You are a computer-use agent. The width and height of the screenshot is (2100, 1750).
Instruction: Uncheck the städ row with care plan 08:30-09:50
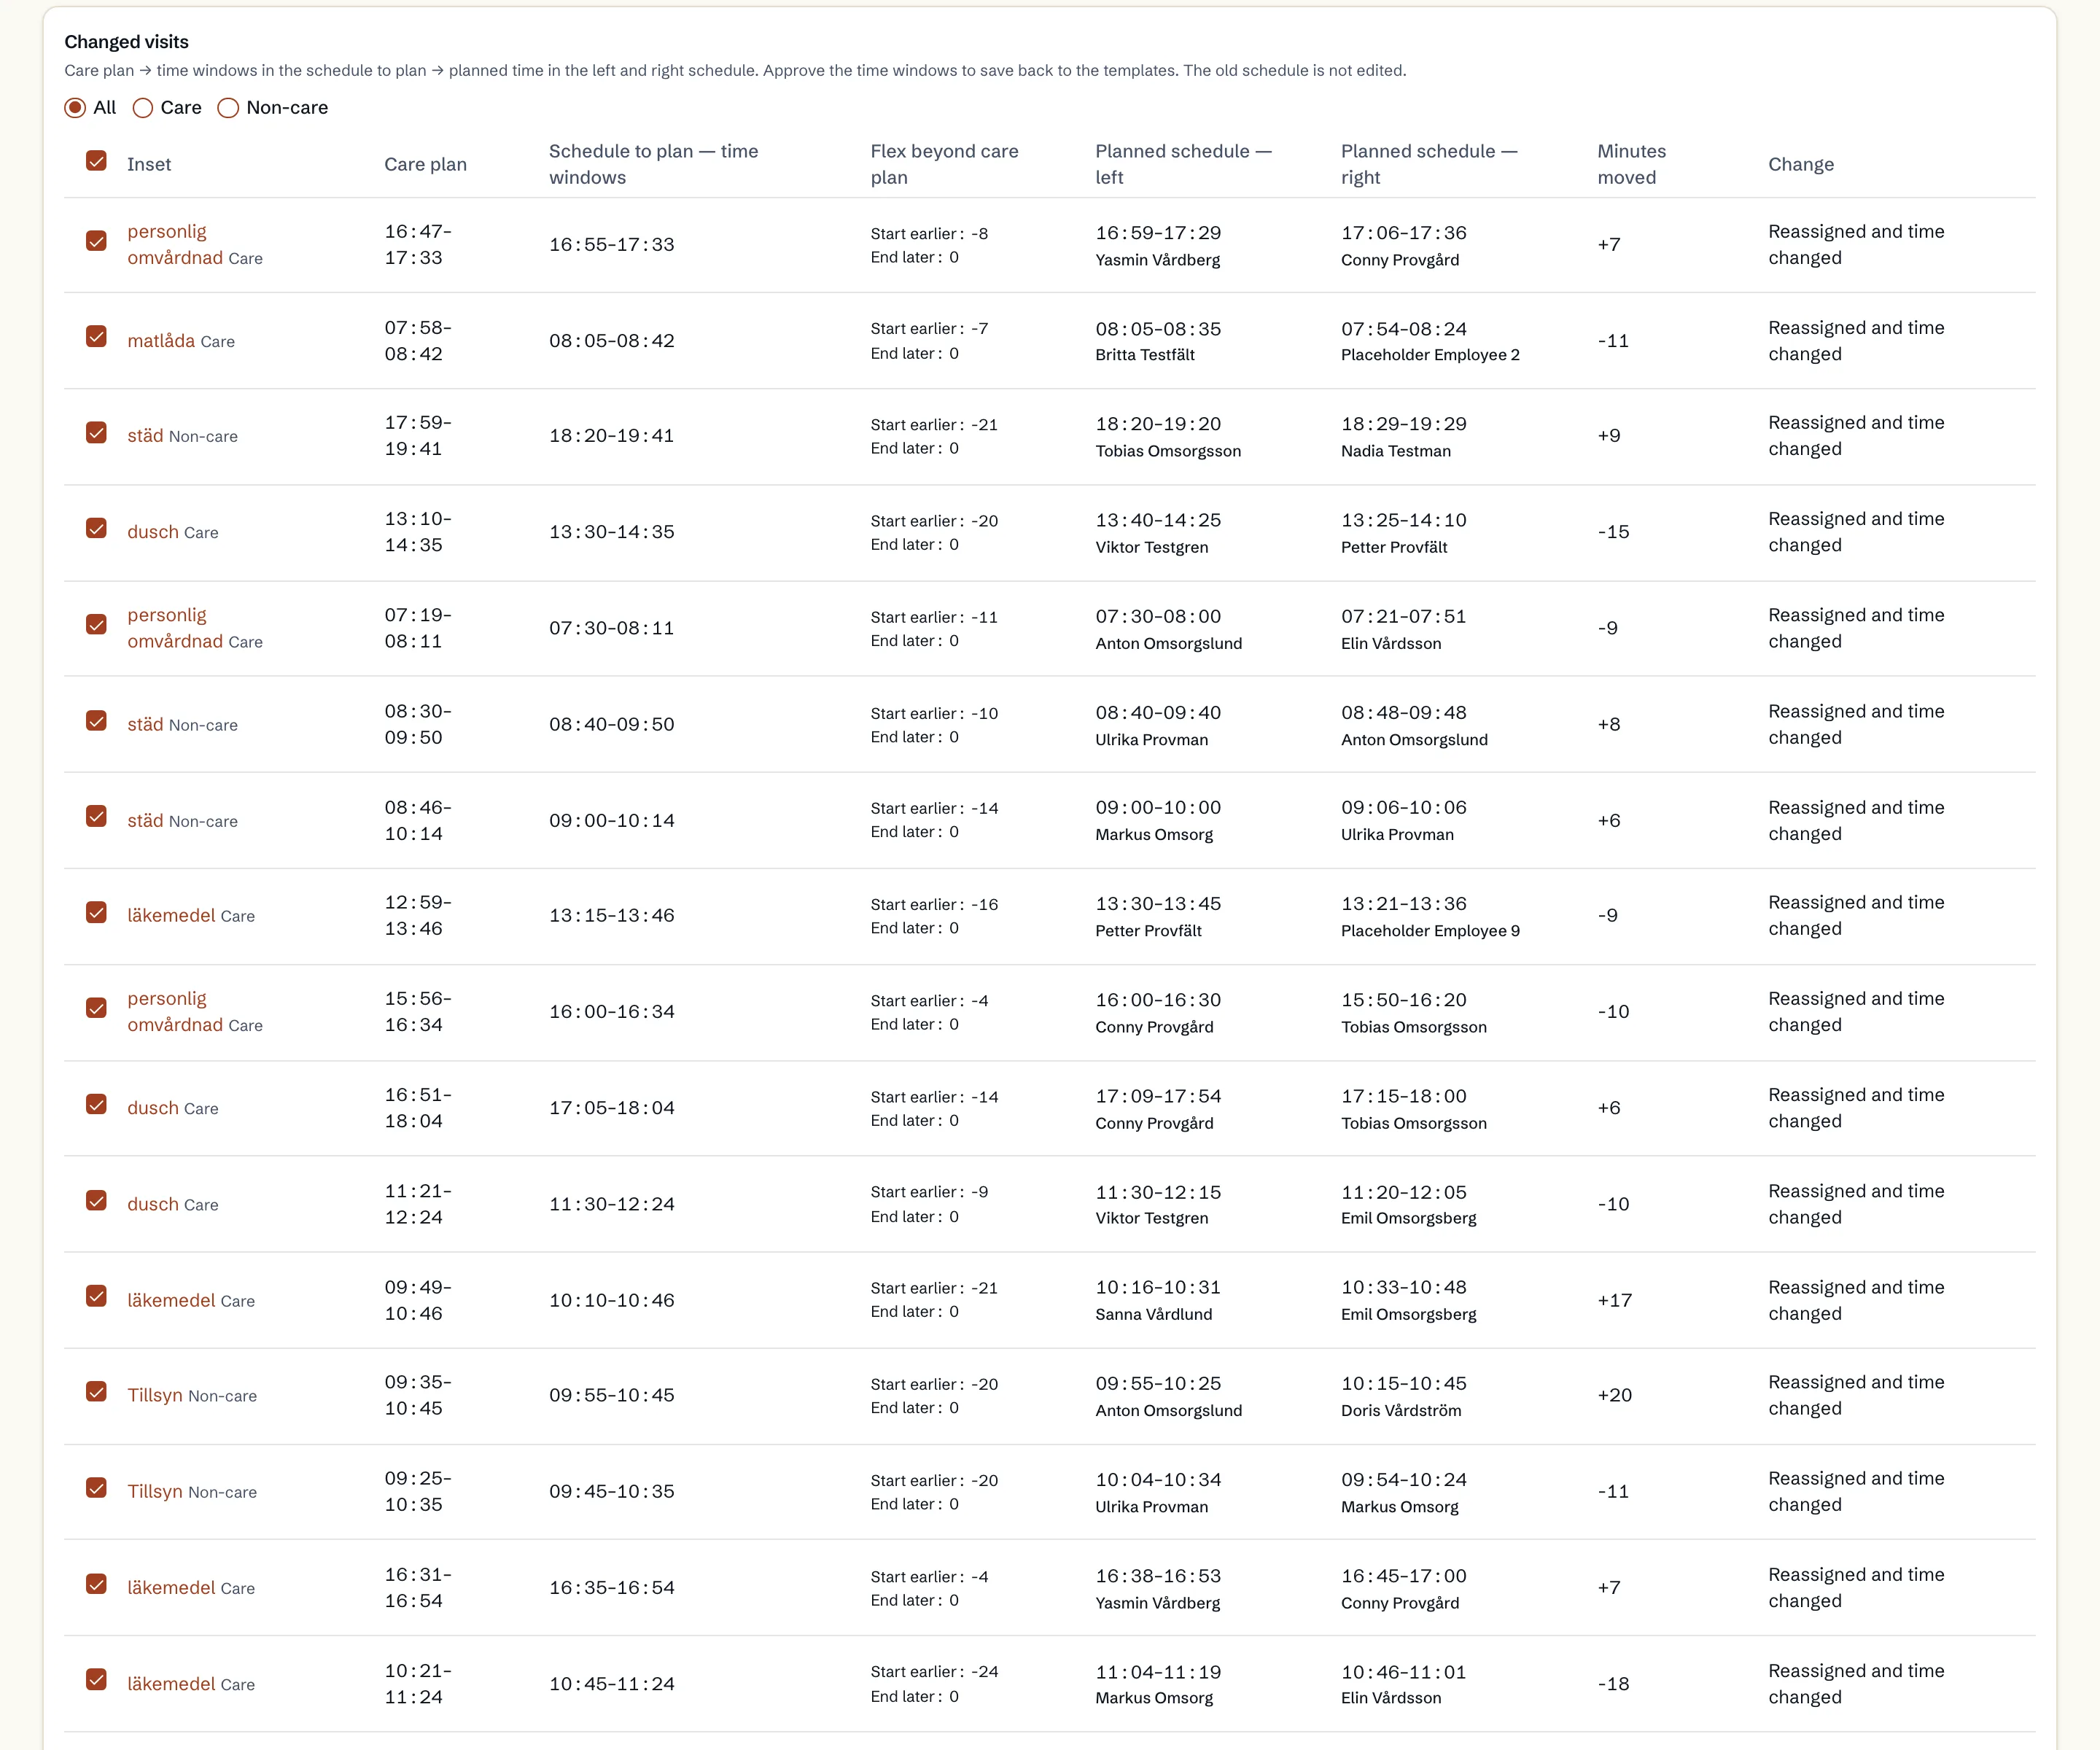tap(96, 720)
